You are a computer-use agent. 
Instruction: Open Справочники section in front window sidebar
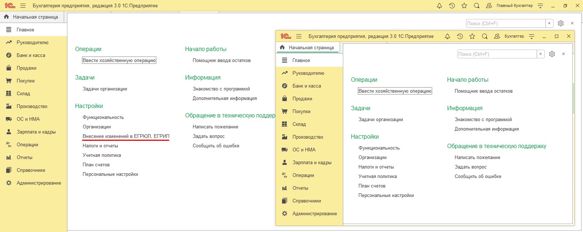(x=309, y=201)
